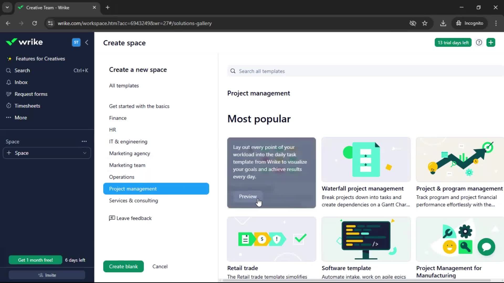Screen dimensions: 504x283
Task: Open a new browser tab
Action: [x=108, y=7]
